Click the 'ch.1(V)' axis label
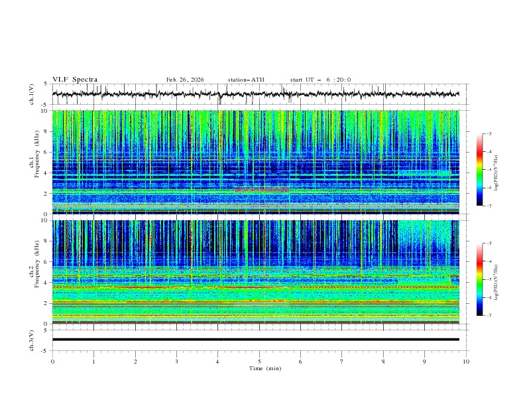 tap(32, 94)
